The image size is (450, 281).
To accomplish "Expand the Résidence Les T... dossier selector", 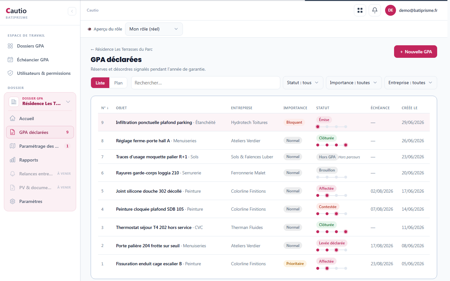I will [x=40, y=102].
